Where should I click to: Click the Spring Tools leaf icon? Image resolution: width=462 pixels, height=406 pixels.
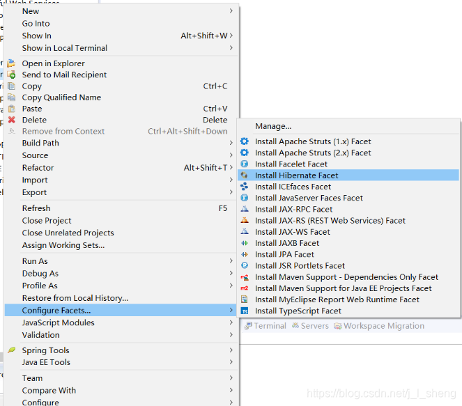pyautogui.click(x=11, y=350)
